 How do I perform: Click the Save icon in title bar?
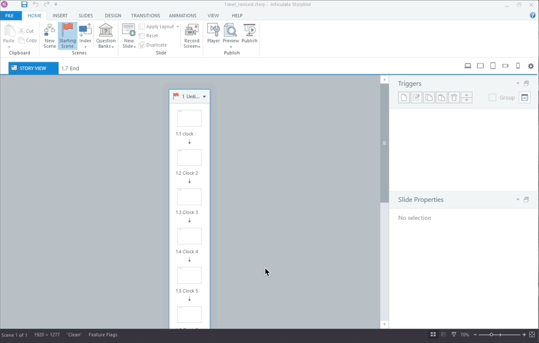(24, 4)
